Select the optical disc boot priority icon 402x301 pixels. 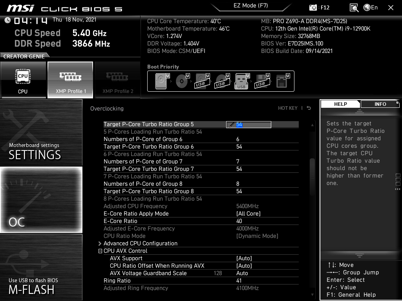click(x=182, y=81)
